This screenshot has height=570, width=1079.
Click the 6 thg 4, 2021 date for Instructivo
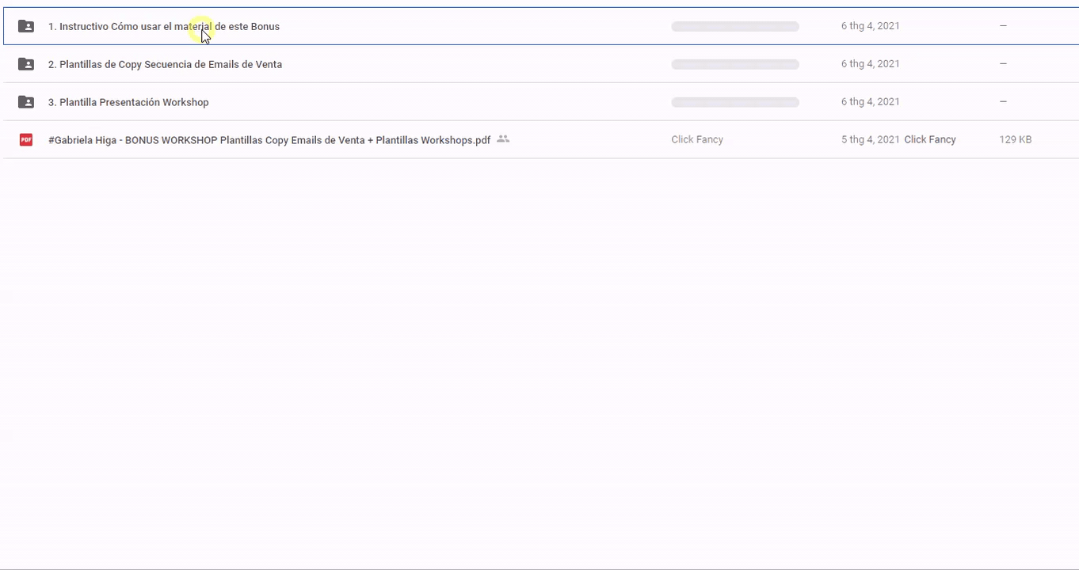871,26
